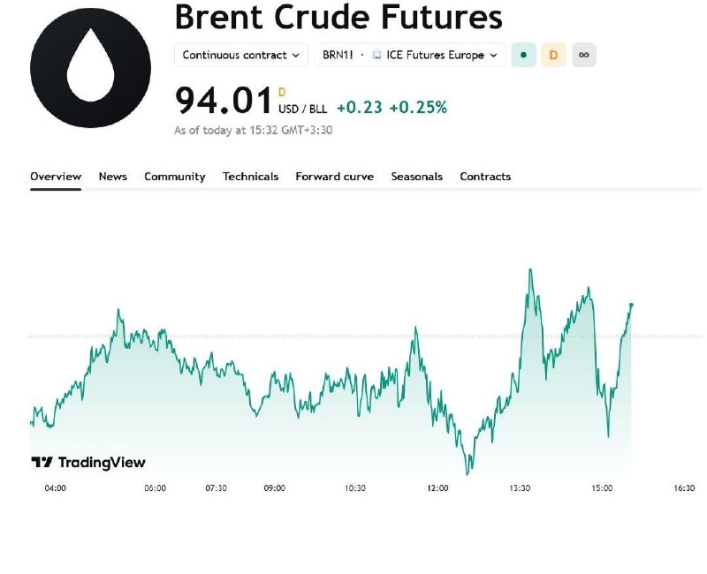The height and width of the screenshot is (574, 707).
Task: Open the Continuous contract dropdown
Action: pyautogui.click(x=240, y=55)
